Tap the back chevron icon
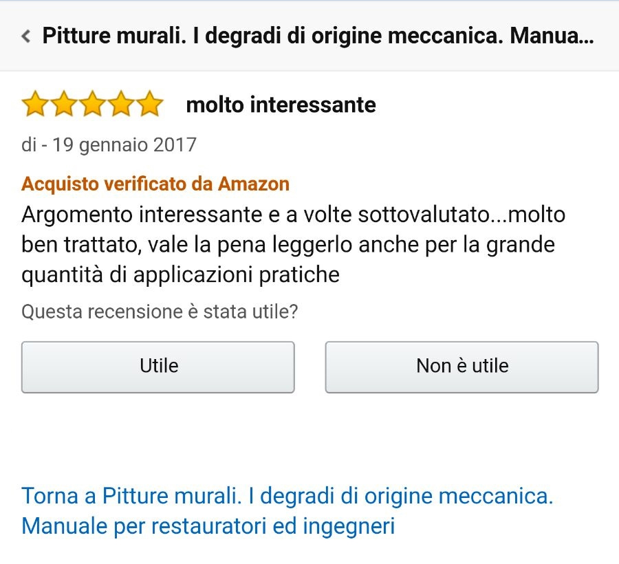The image size is (619, 564). (x=26, y=36)
